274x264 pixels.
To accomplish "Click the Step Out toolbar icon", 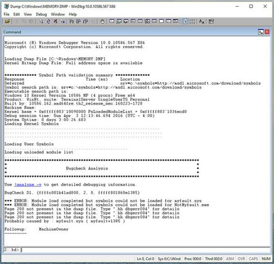I will point(85,21).
